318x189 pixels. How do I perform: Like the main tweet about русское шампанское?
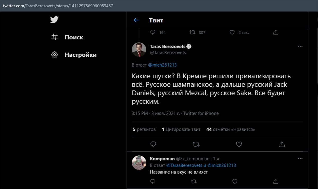(x=239, y=144)
